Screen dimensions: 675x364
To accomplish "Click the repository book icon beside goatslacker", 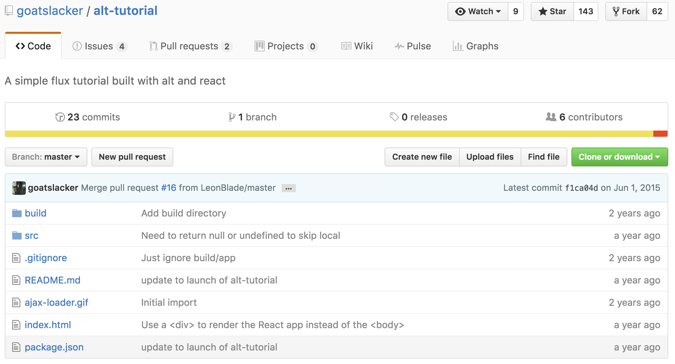I will point(9,11).
